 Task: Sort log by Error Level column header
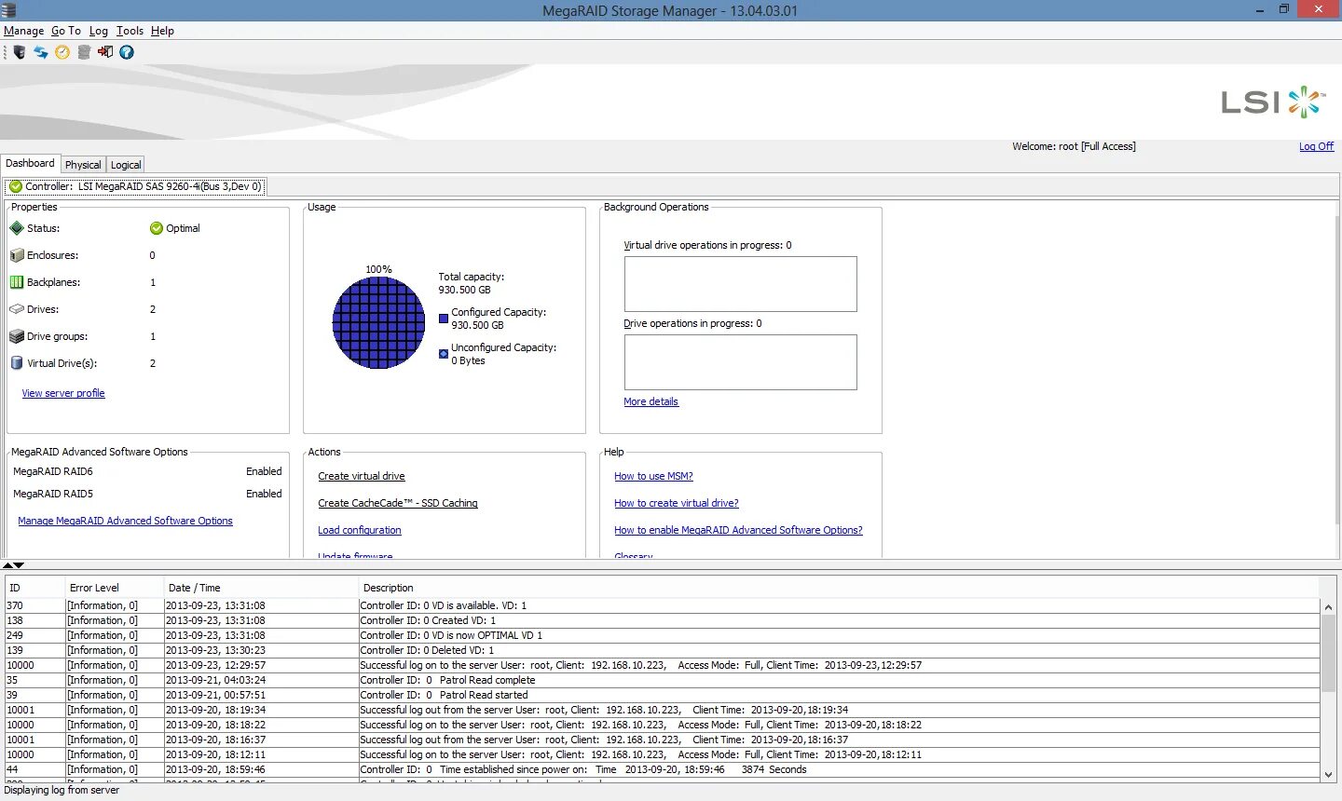click(x=115, y=588)
